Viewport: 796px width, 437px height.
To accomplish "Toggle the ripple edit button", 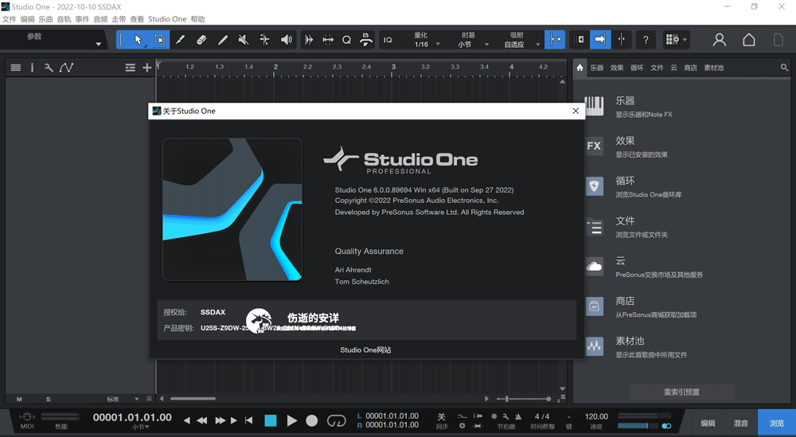I will point(579,40).
